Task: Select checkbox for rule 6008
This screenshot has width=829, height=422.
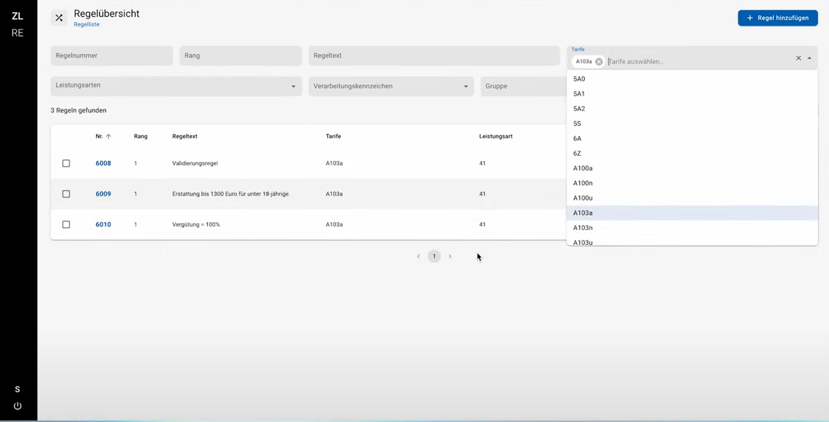Action: (66, 163)
